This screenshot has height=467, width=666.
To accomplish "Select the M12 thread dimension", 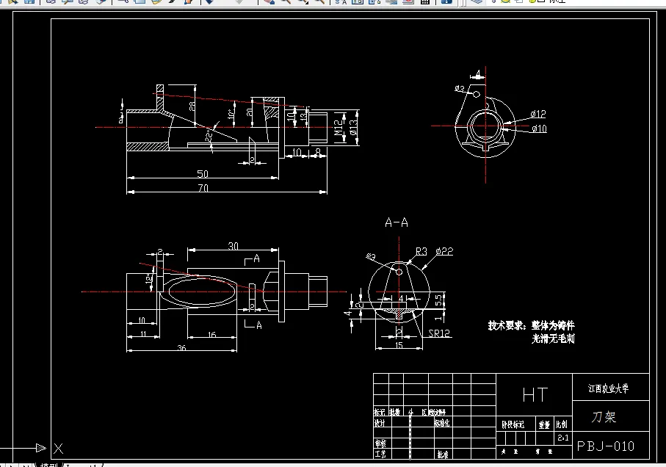I will click(x=339, y=127).
